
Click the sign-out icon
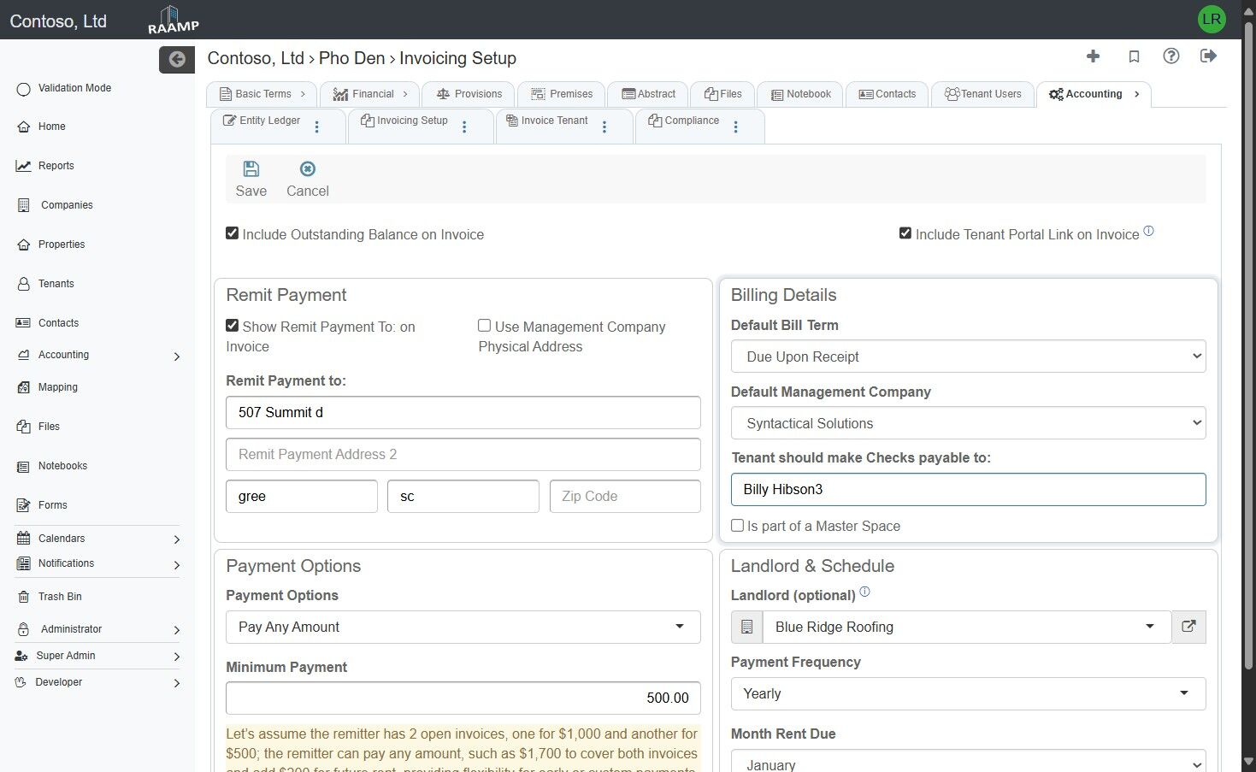1208,56
